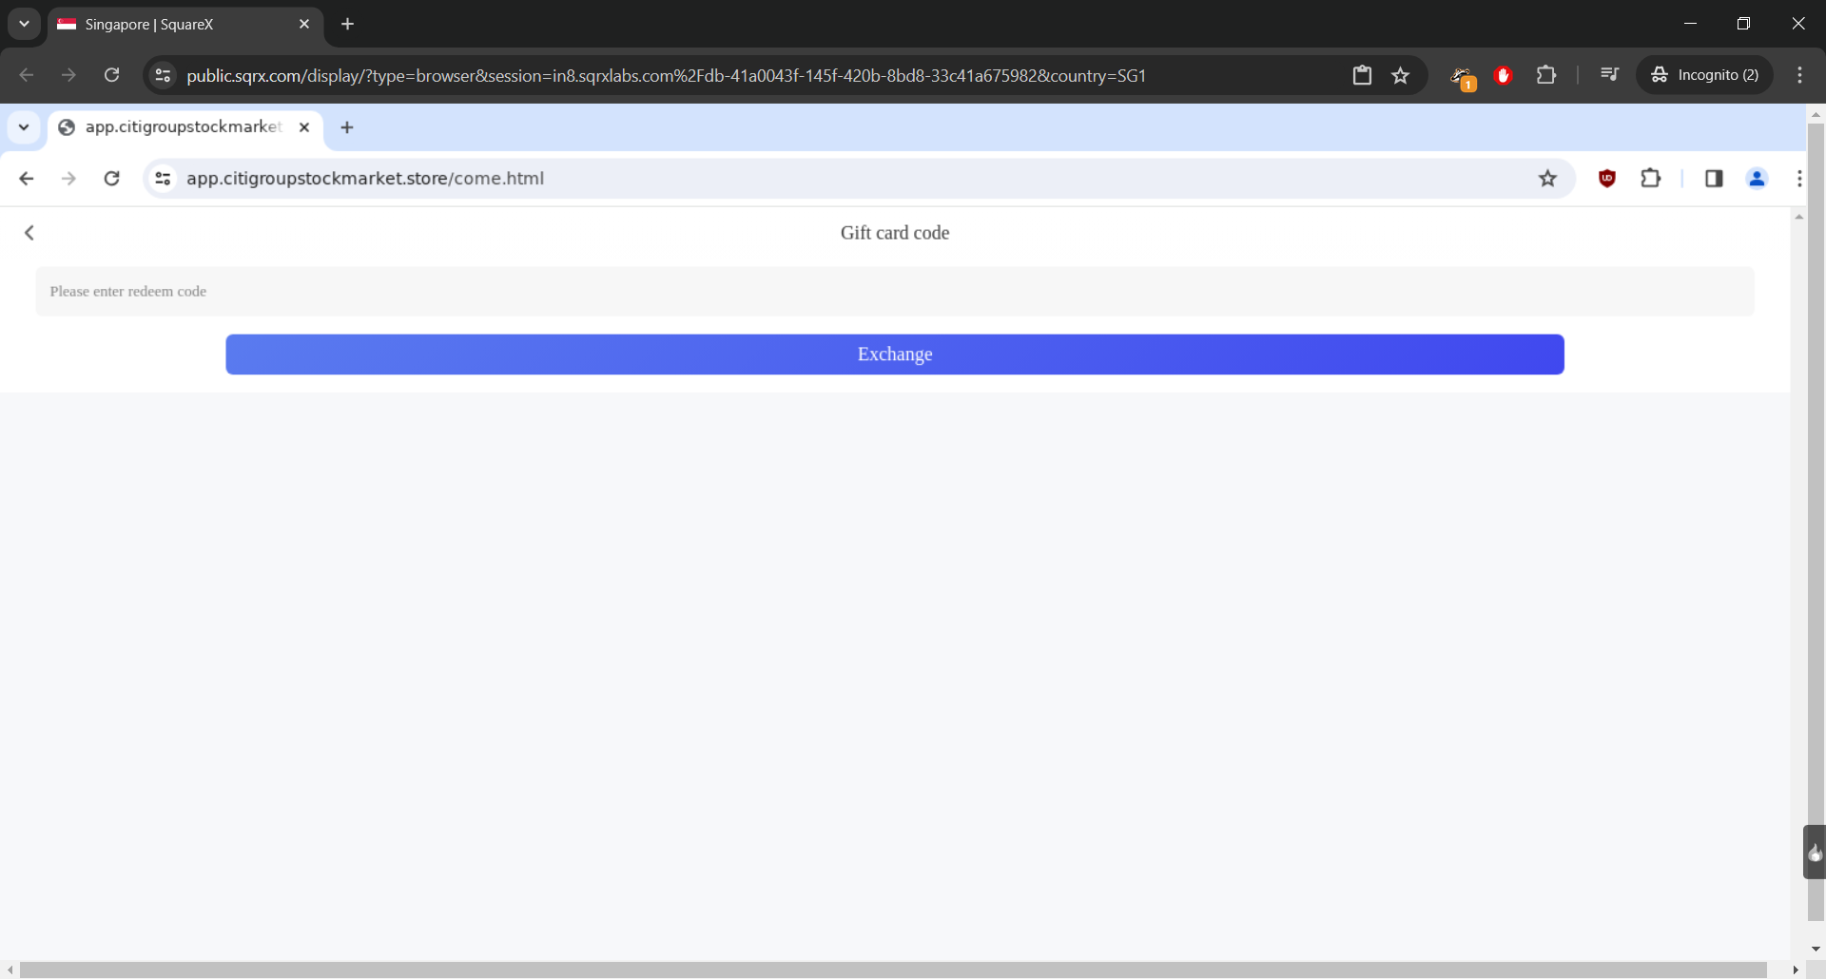This screenshot has width=1826, height=979.
Task: Open the uBlock shield extension in inner browser
Action: point(1607,179)
